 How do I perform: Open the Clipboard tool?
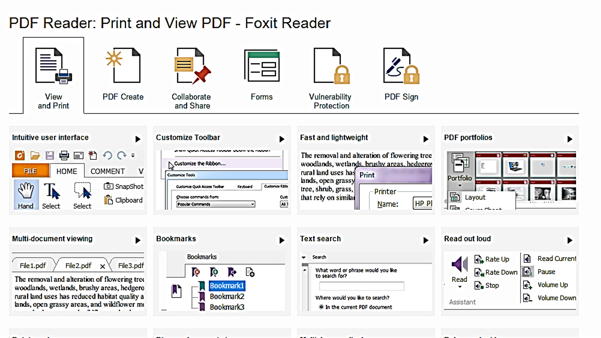click(x=109, y=200)
